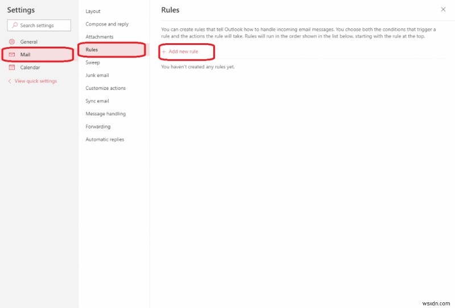Open Automatic replies settings
455x308 pixels.
click(105, 139)
